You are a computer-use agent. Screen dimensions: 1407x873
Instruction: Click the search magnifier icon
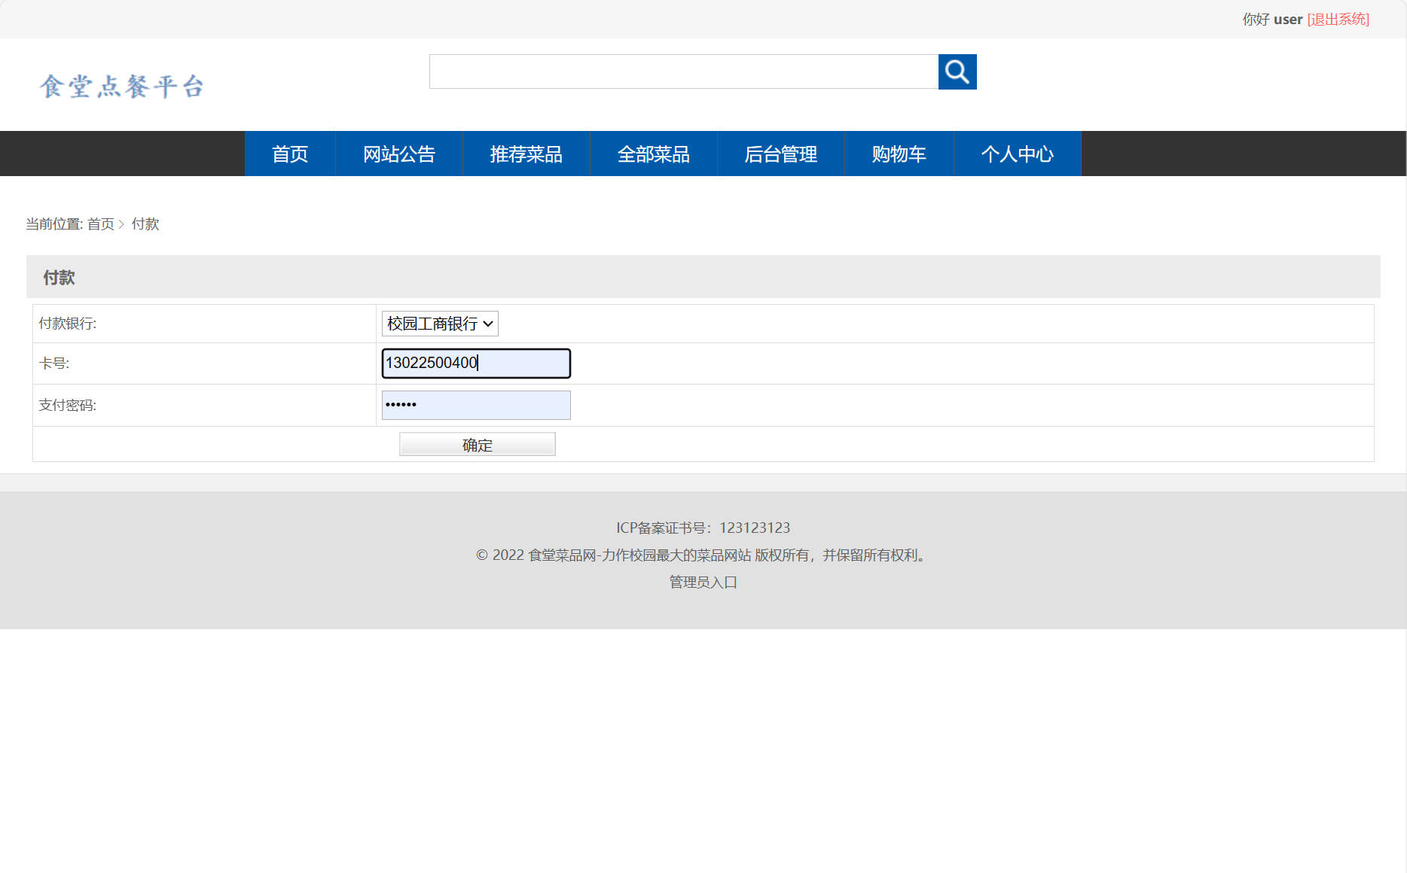(957, 71)
